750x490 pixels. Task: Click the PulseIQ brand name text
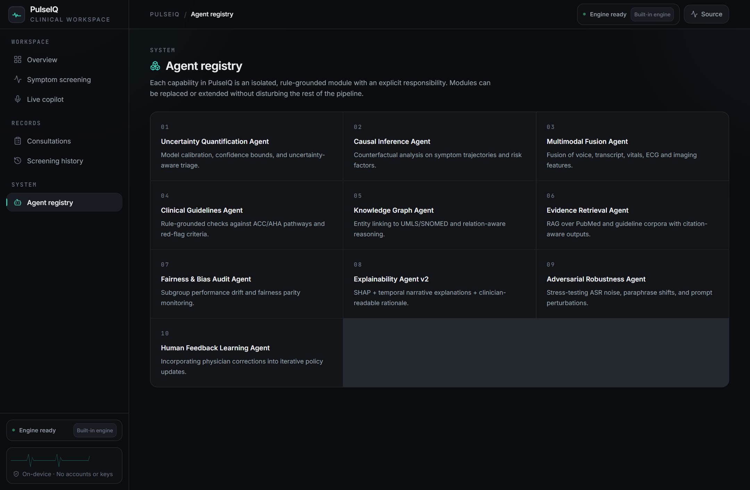pyautogui.click(x=44, y=9)
